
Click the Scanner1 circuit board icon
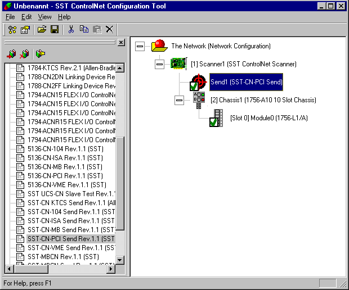tap(178, 64)
